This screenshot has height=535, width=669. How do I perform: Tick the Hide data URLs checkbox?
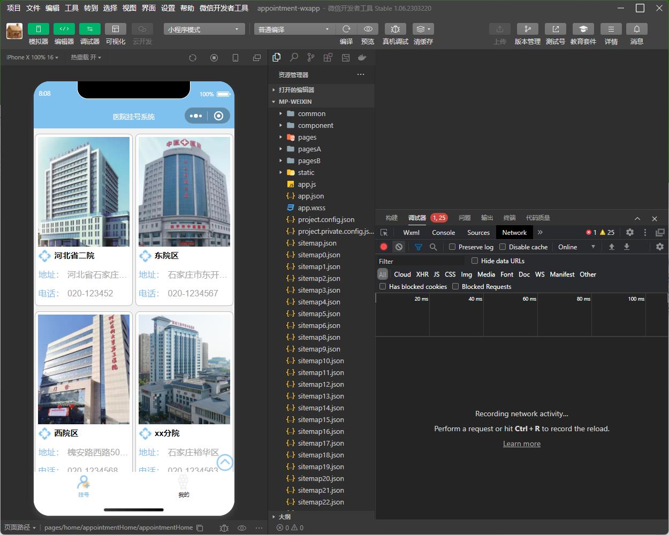click(475, 261)
